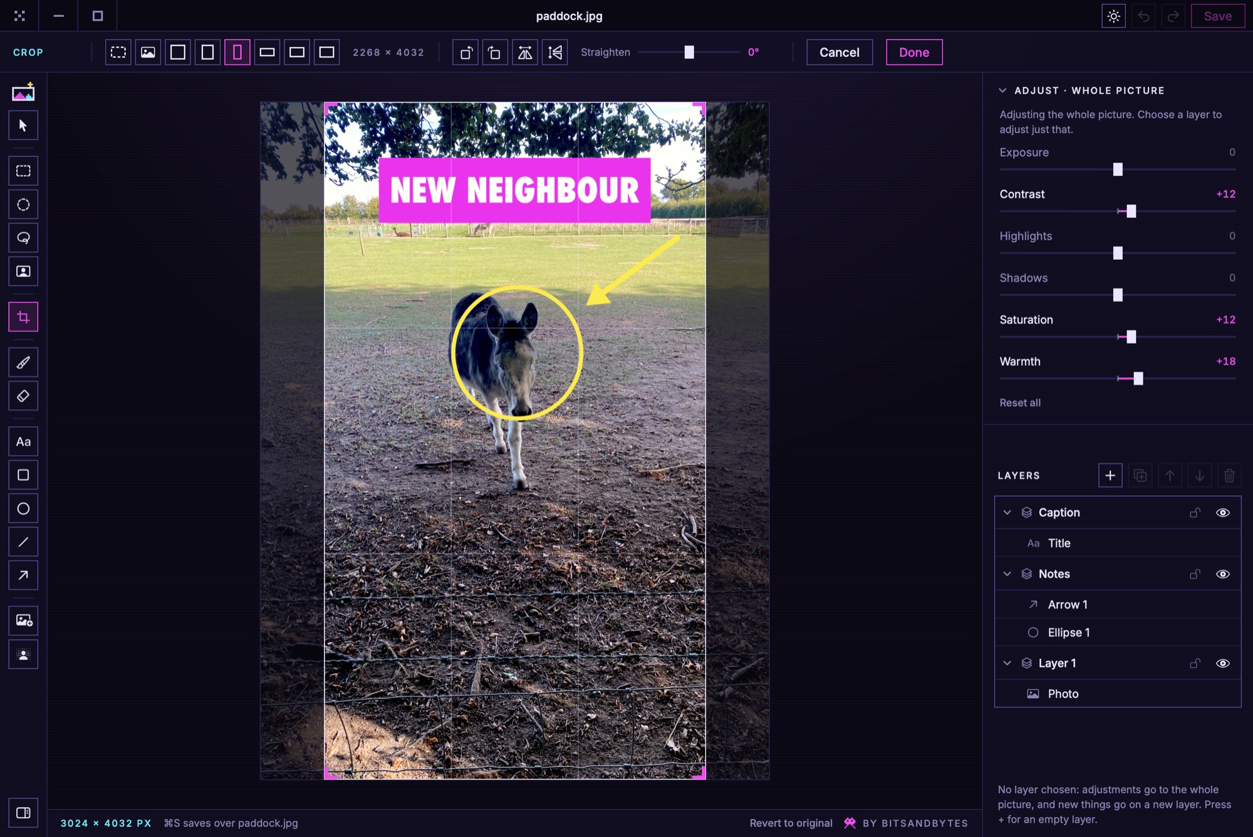Choose the Eraser tool
The image size is (1253, 837).
23,396
